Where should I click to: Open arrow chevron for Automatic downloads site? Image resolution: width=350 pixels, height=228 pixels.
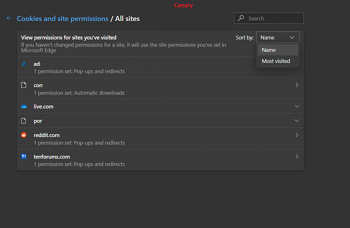coord(297,85)
